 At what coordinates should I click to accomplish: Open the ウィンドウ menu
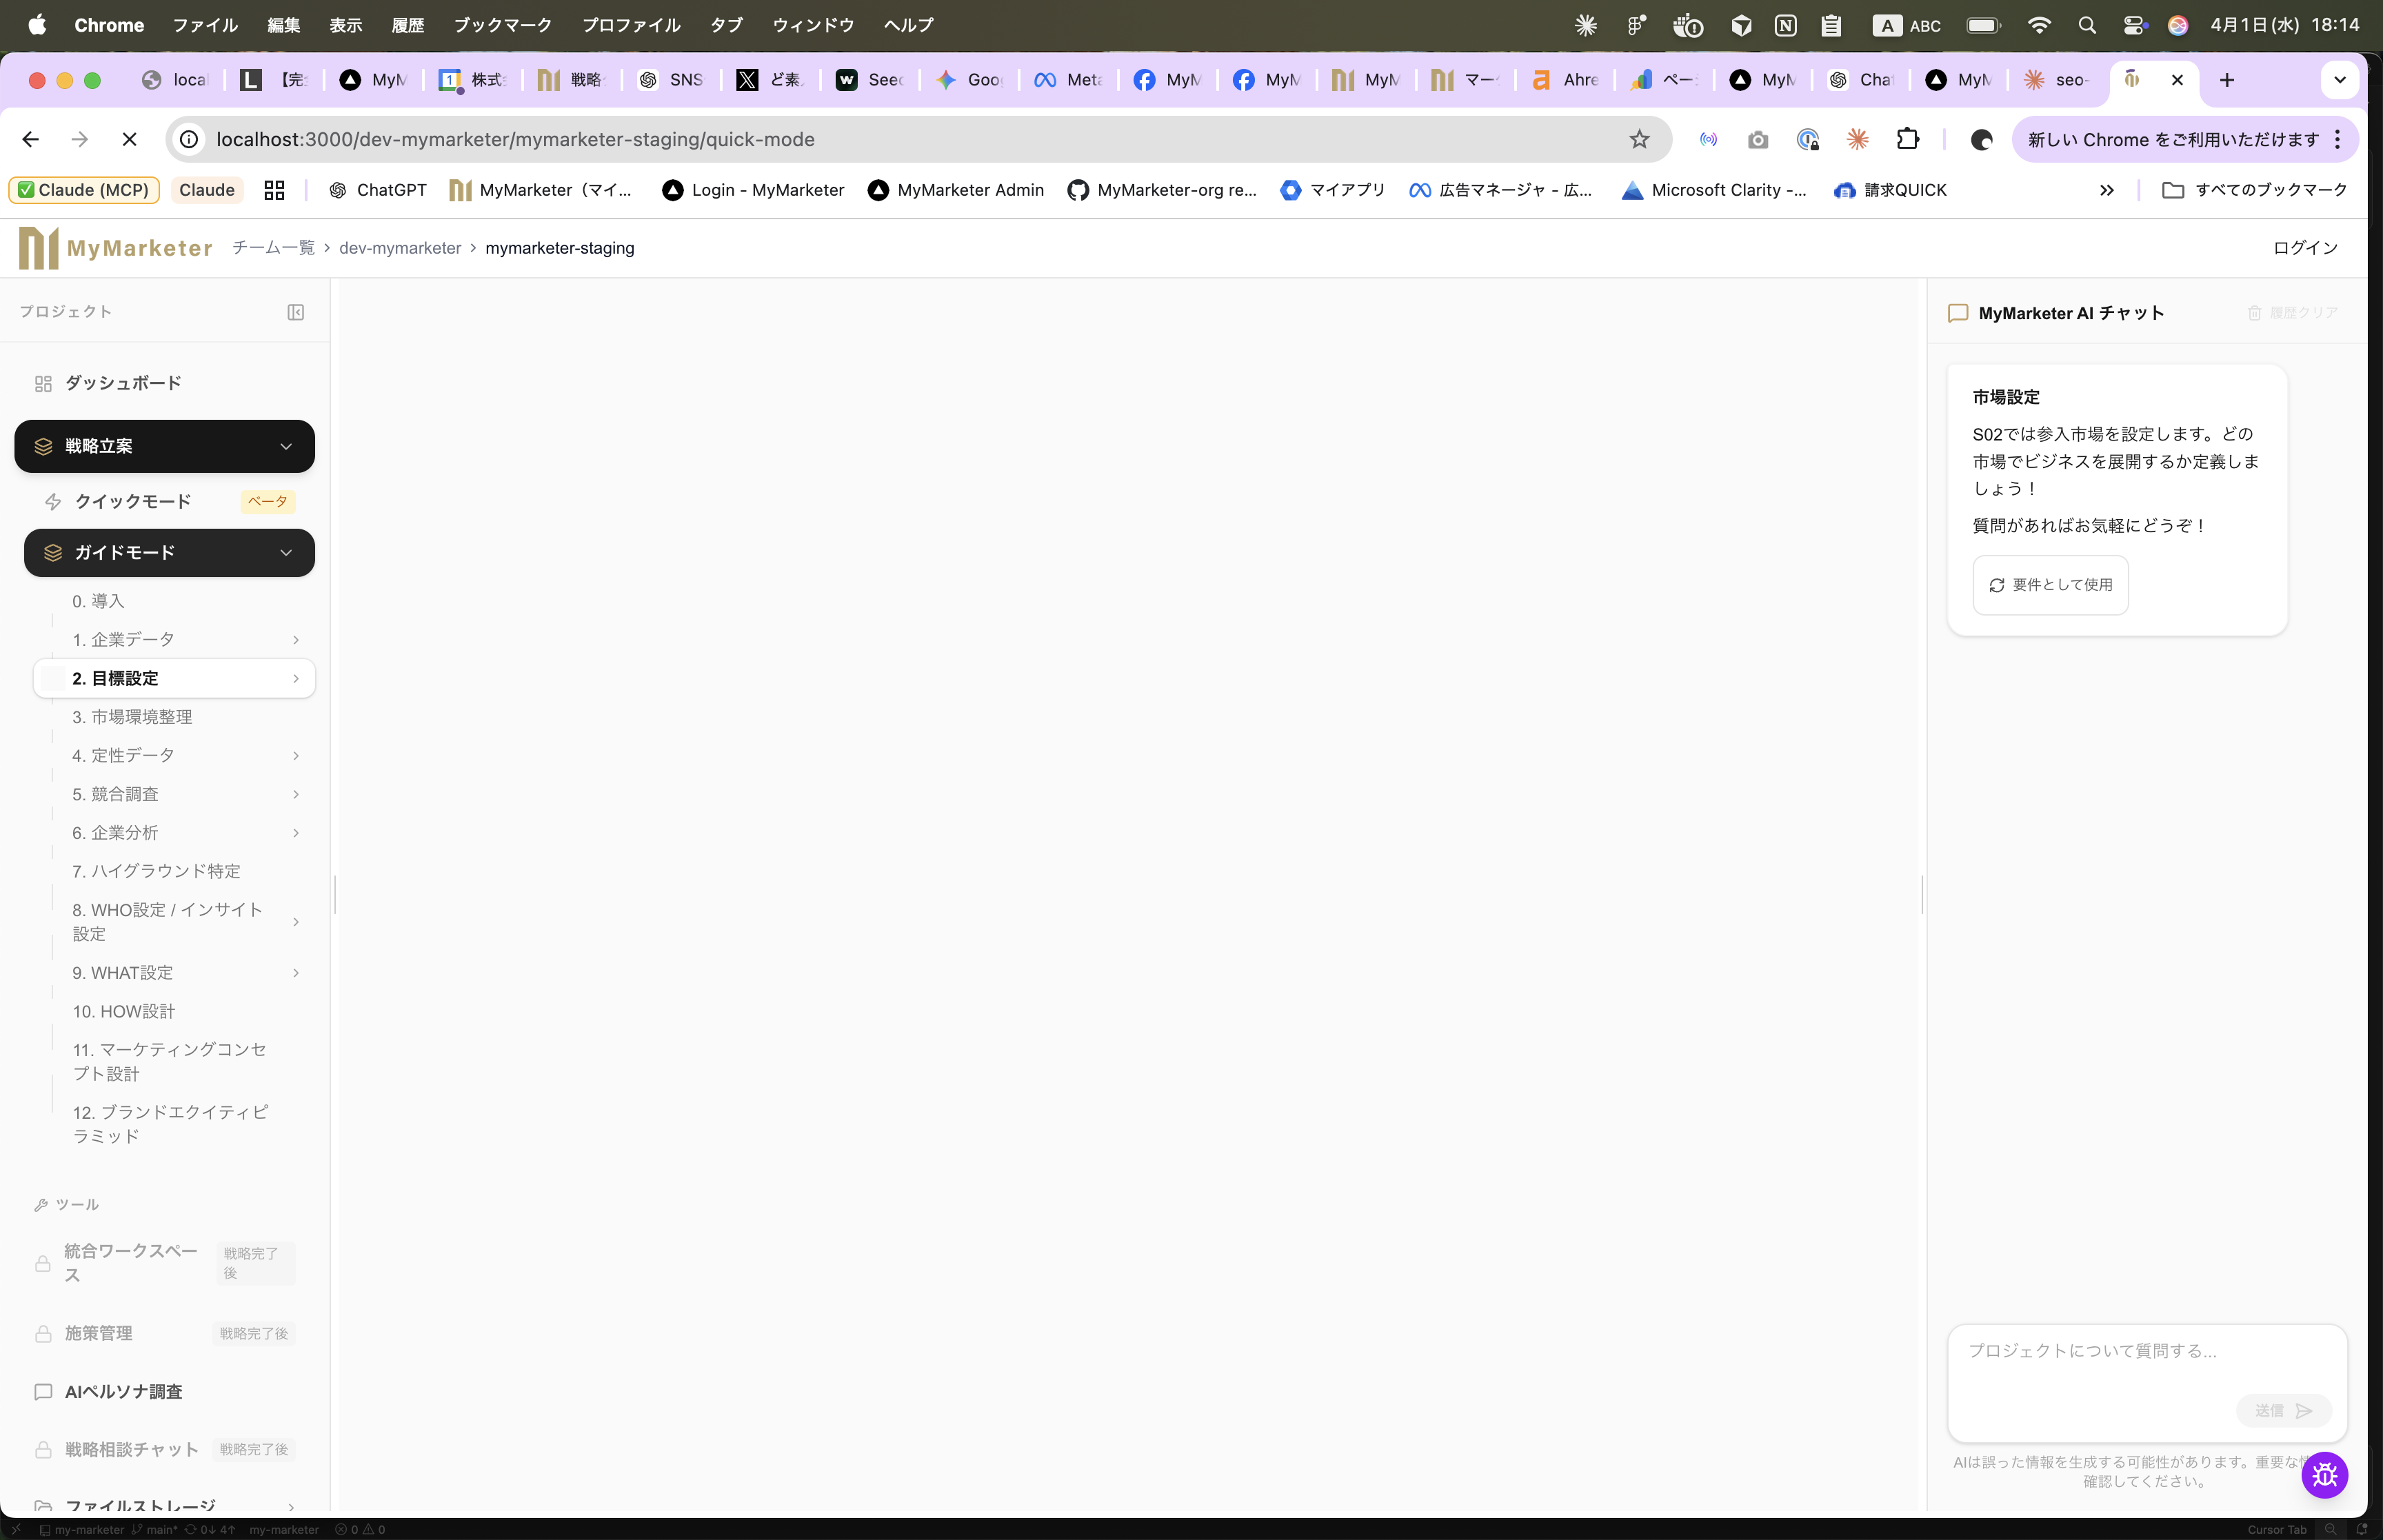pos(813,25)
